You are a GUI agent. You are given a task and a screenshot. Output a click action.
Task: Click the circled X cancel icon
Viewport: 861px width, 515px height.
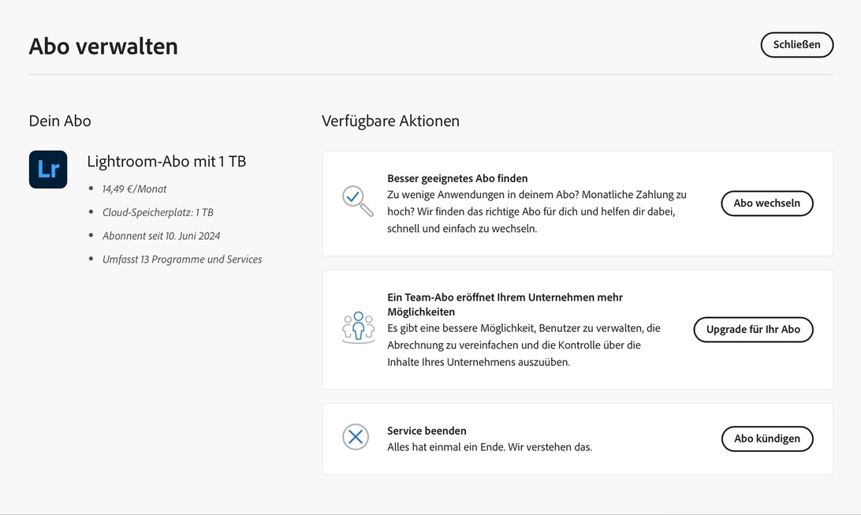tap(356, 437)
